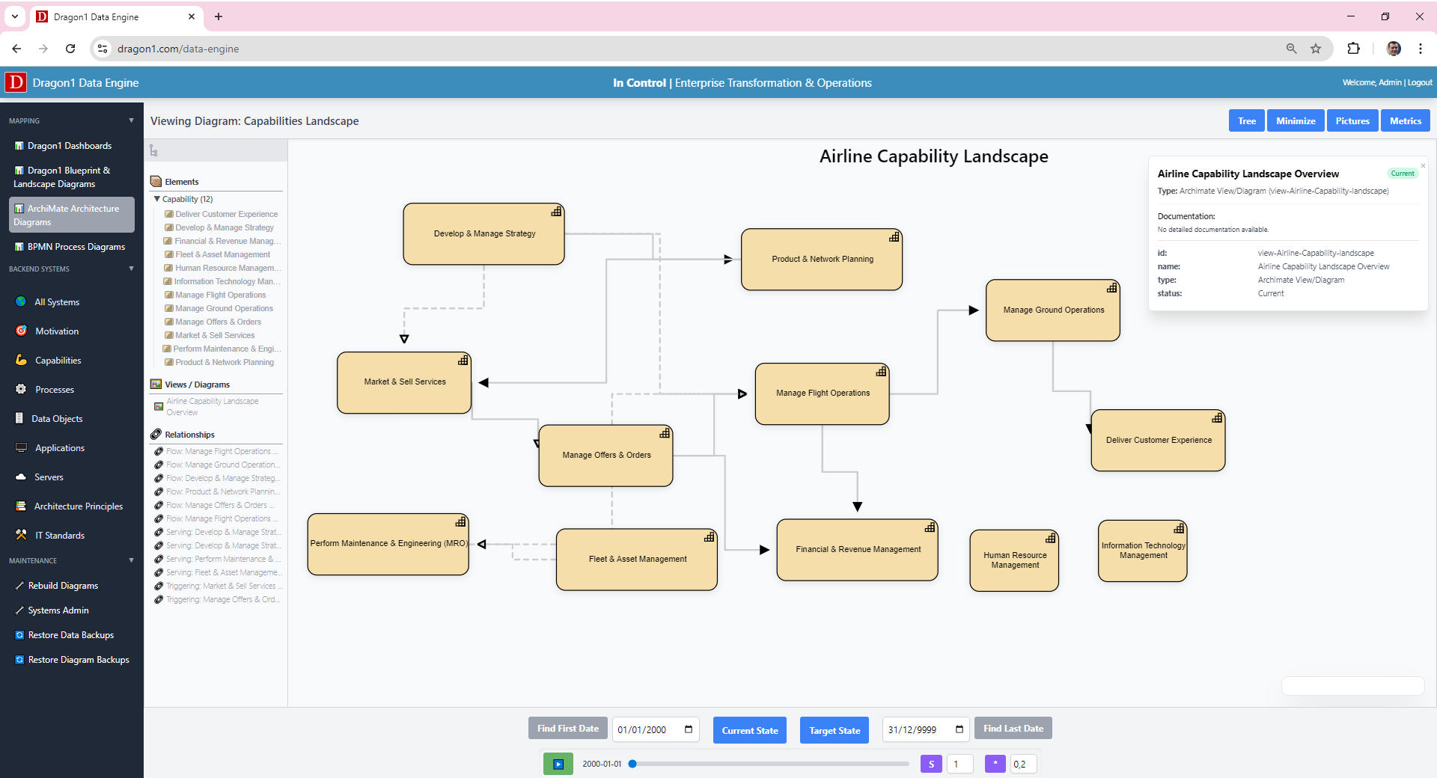The image size is (1437, 778).
Task: Toggle the Current State view
Action: click(749, 730)
